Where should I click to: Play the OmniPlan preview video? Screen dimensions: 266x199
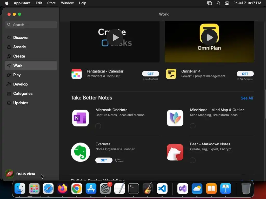[x=209, y=38]
